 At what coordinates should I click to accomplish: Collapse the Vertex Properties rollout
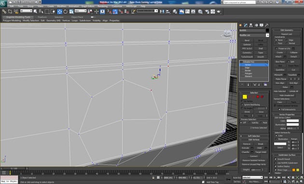(x=287, y=115)
